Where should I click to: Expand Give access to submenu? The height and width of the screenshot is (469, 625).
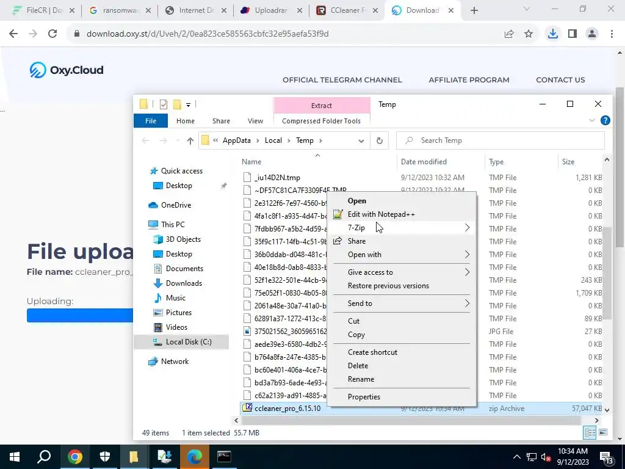402,272
